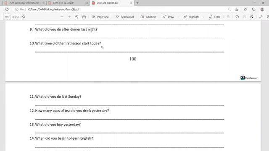Image resolution: width=269 pixels, height=151 pixels.
Task: Select the Draw tool
Action: pyautogui.click(x=168, y=17)
